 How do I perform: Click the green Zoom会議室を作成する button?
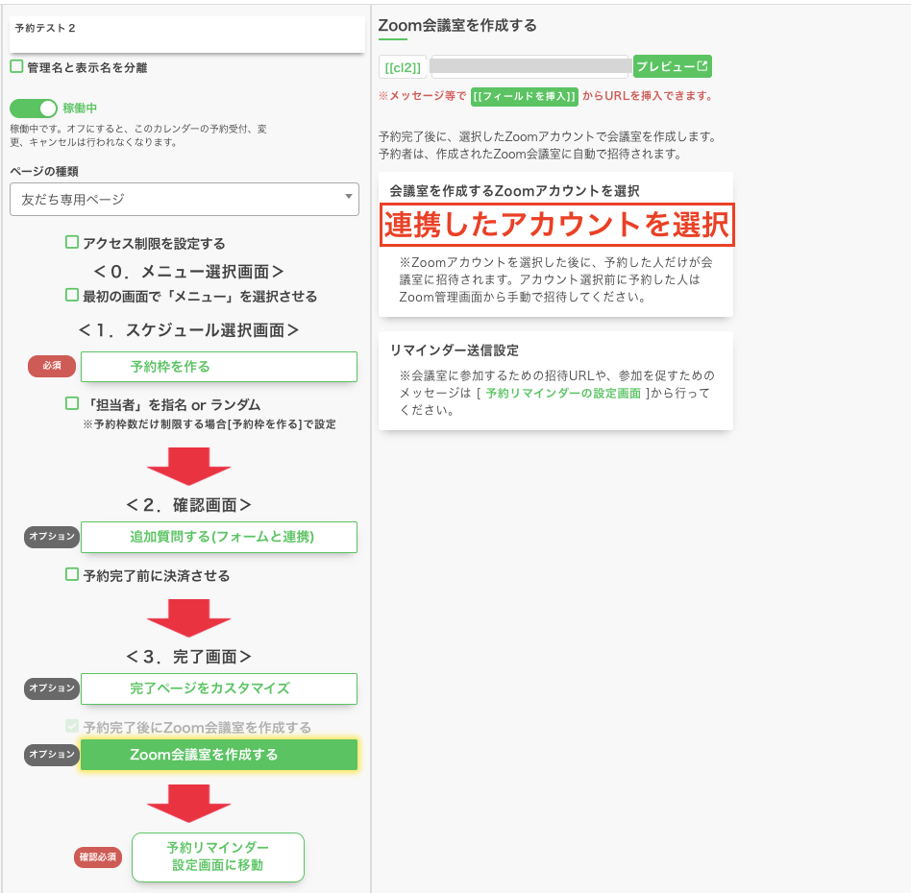click(x=218, y=755)
